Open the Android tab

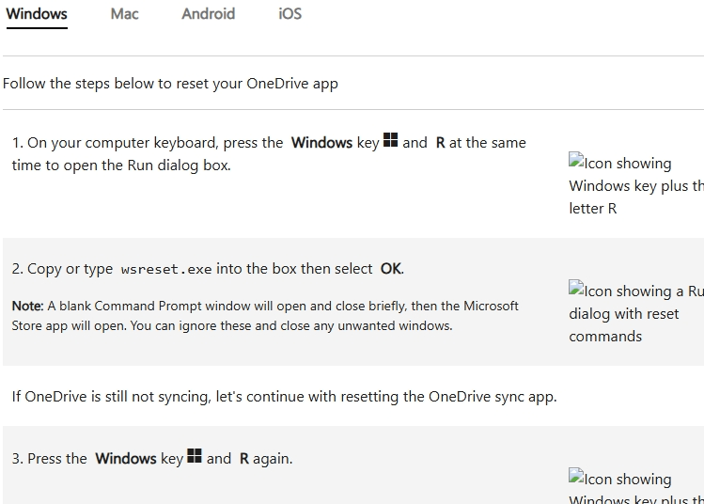tap(208, 14)
